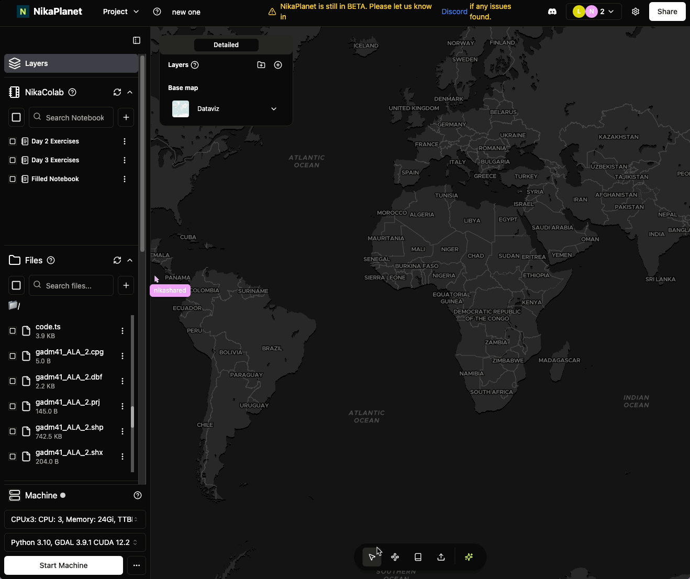Open options menu for code.ts
This screenshot has width=690, height=579.
tap(123, 331)
